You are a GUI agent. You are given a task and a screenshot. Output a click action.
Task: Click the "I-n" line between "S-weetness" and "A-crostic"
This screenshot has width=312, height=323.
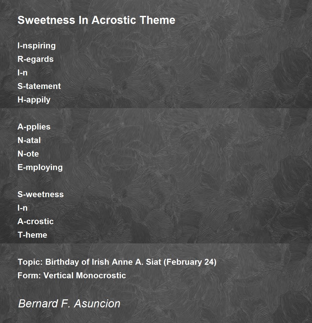click(23, 208)
